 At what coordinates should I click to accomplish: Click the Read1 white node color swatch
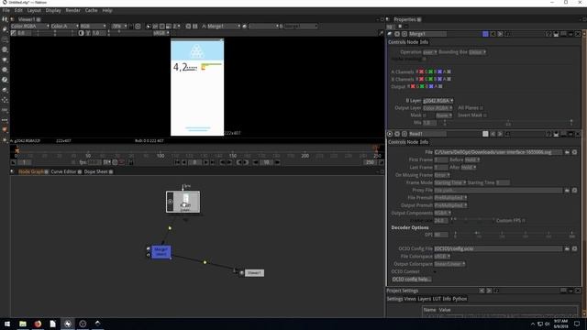[485, 134]
